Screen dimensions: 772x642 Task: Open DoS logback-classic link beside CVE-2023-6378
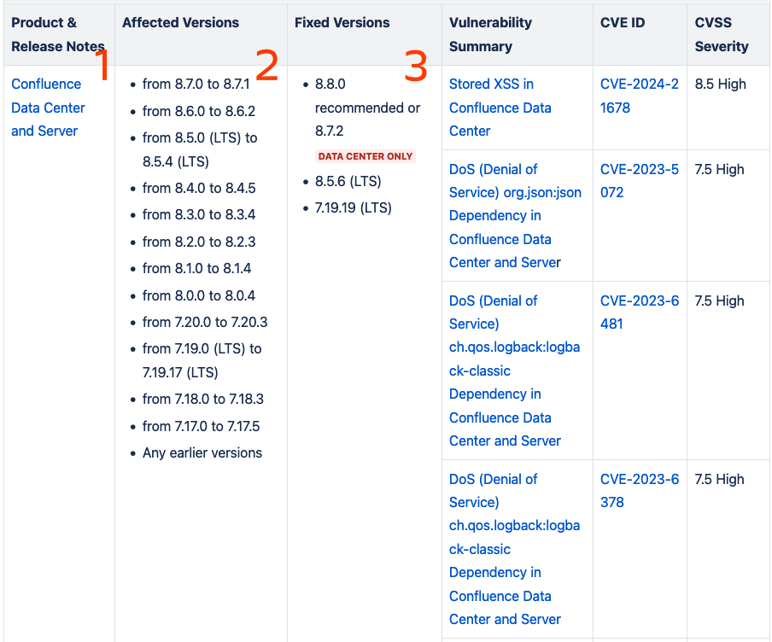pyautogui.click(x=514, y=549)
